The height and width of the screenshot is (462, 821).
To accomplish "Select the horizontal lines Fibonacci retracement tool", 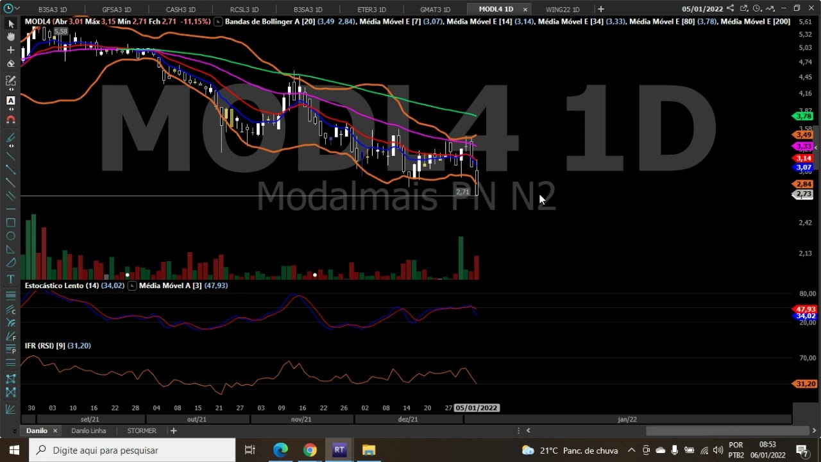I will [11, 295].
